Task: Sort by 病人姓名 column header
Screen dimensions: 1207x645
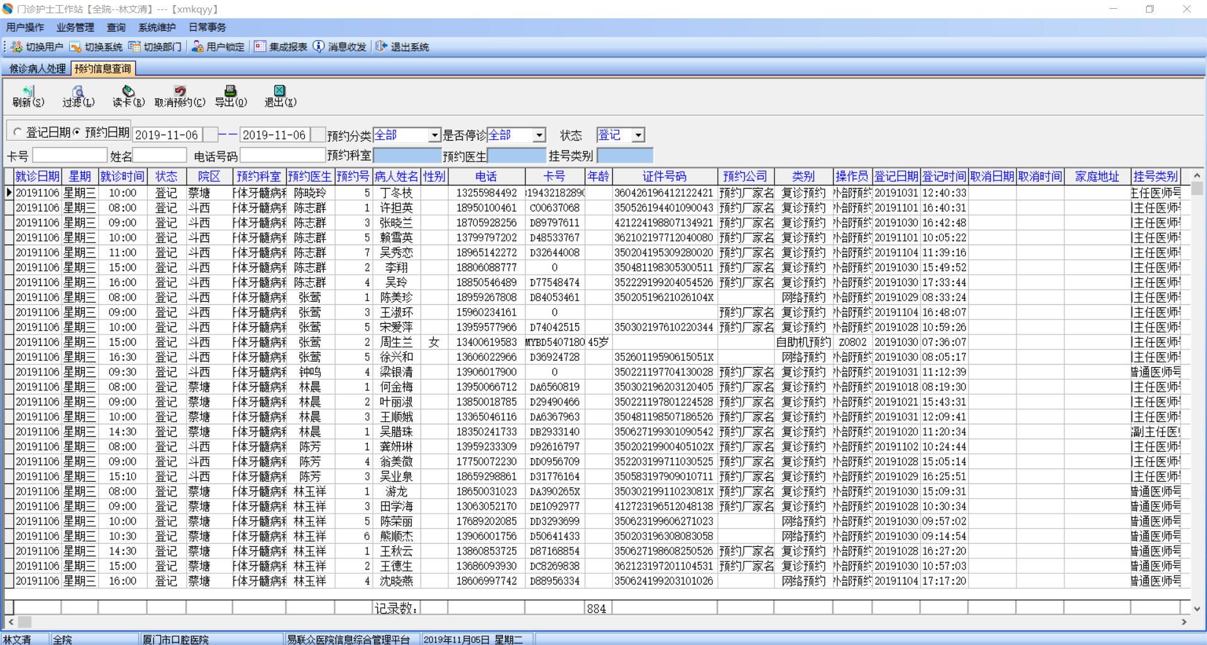Action: [396, 177]
